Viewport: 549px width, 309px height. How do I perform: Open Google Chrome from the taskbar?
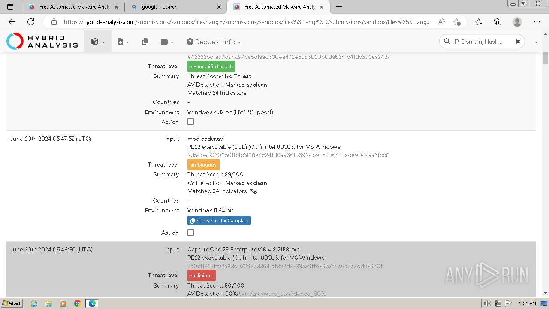pos(77,303)
